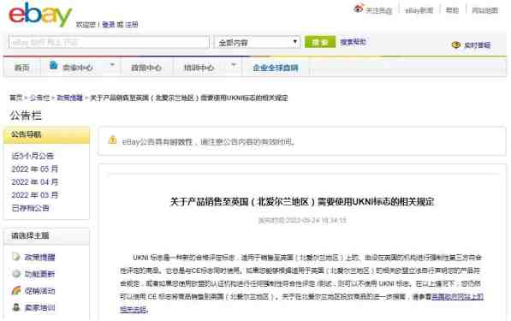Select the 卖家培训 topic link

[39, 307]
